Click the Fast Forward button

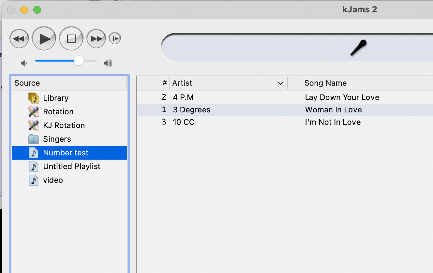click(x=96, y=39)
